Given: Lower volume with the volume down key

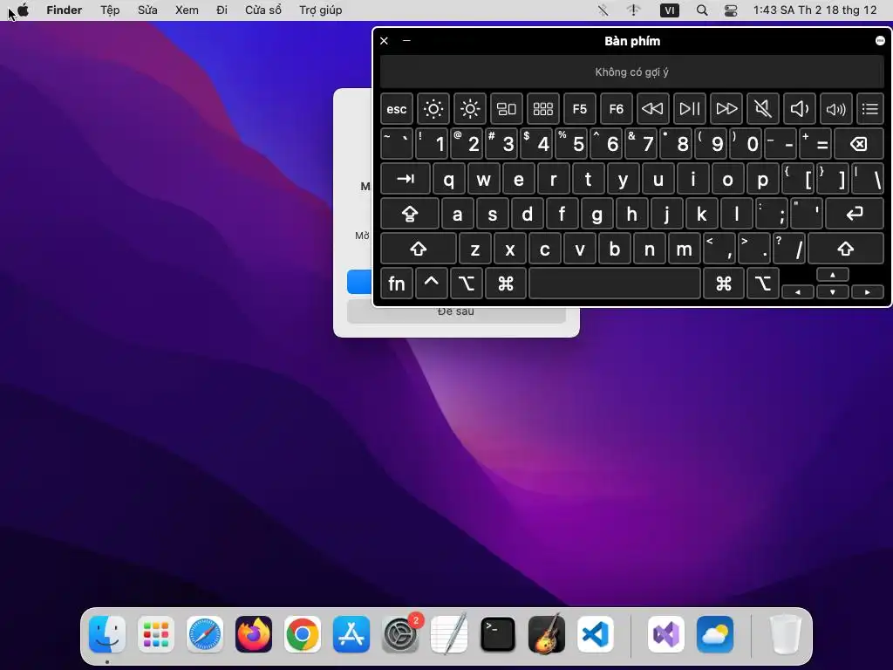Looking at the screenshot, I should point(799,109).
